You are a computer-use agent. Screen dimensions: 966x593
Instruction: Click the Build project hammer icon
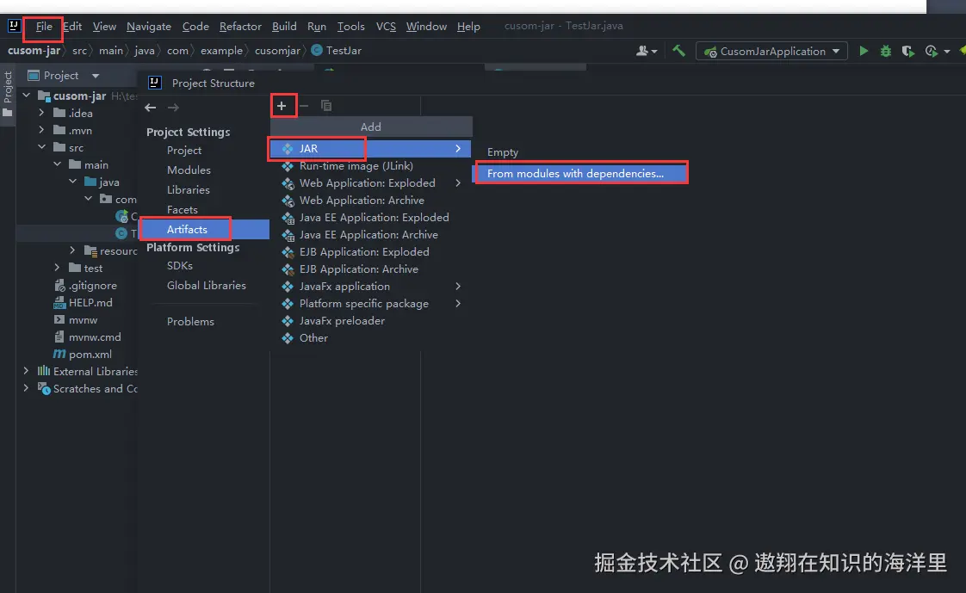coord(679,51)
